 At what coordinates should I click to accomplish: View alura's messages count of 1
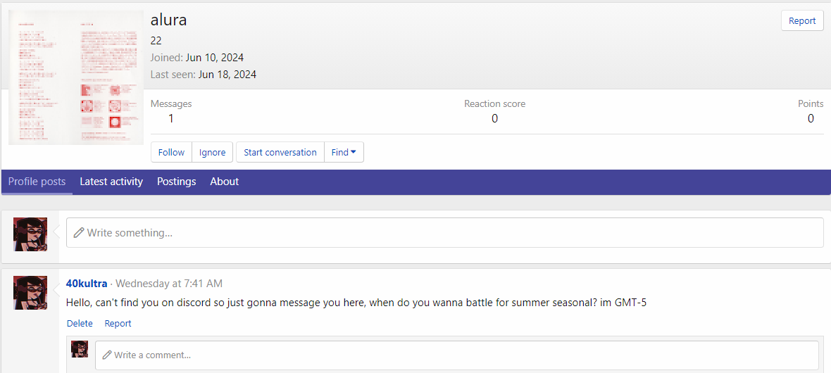point(171,118)
